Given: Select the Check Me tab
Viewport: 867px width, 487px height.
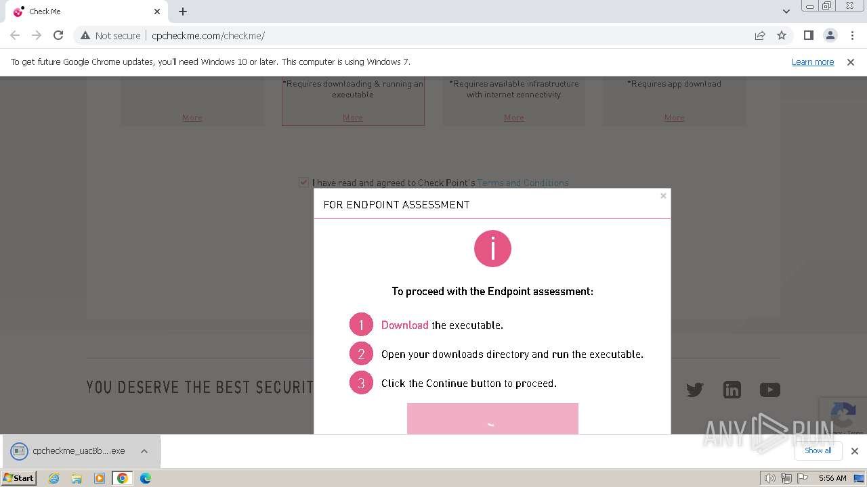Looking at the screenshot, I should pyautogui.click(x=86, y=11).
